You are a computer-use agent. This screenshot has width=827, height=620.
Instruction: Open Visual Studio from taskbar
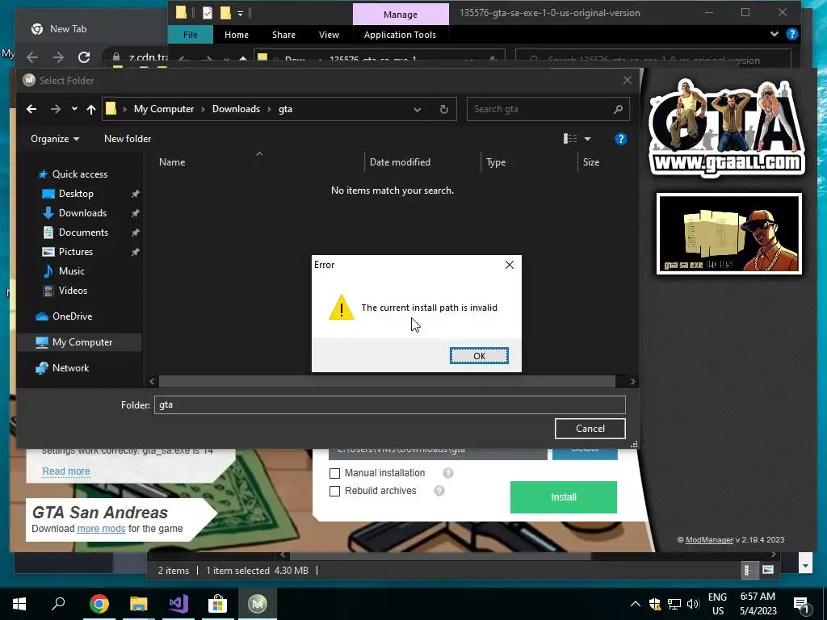click(x=178, y=604)
